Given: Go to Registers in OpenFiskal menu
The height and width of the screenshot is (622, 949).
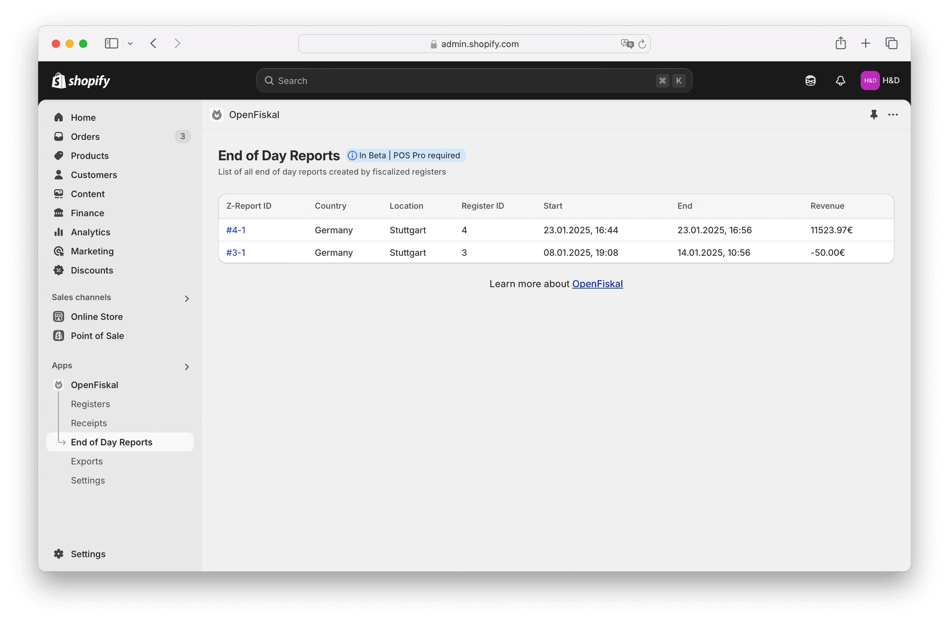Looking at the screenshot, I should [x=90, y=404].
